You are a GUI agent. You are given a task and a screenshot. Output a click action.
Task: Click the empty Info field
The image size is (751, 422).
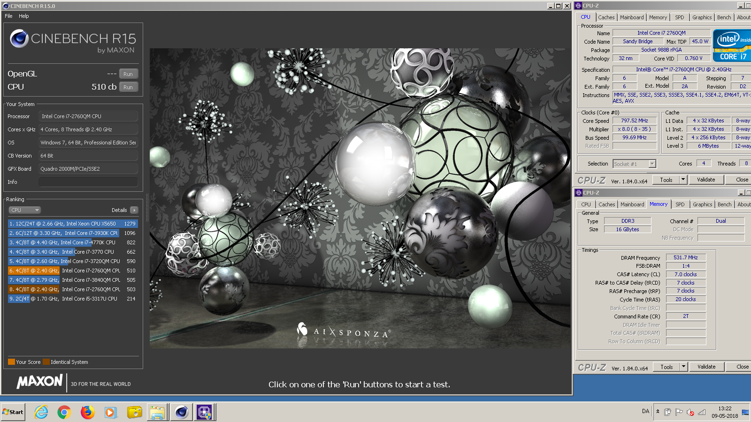(88, 182)
